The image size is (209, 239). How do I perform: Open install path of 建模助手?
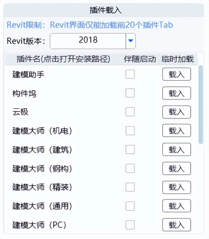28,75
